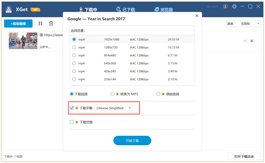
Task: Select the 转换为 MP3 option
Action: tap(112, 94)
